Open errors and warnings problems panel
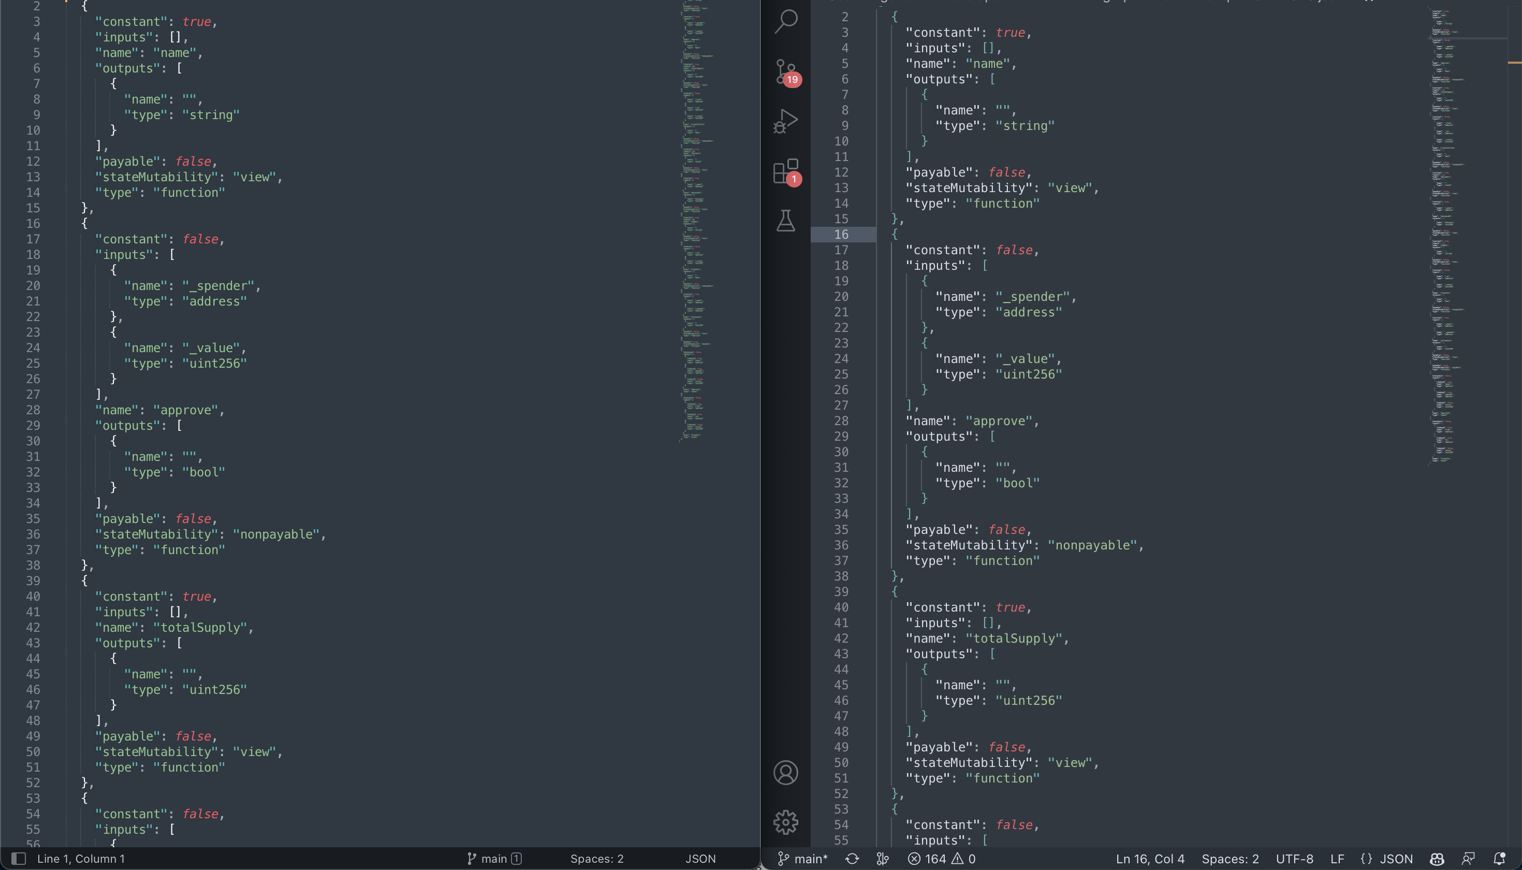The height and width of the screenshot is (870, 1522). coord(942,859)
